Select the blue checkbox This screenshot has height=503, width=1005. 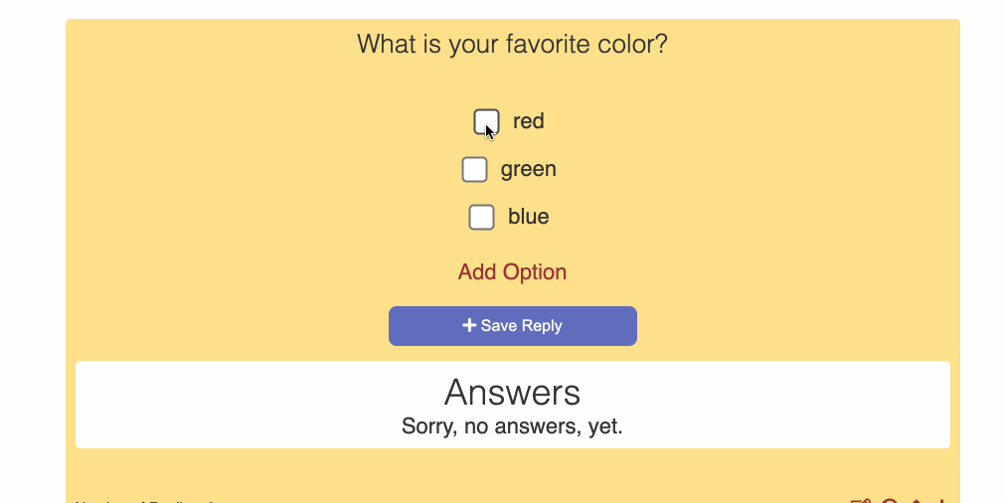click(481, 217)
